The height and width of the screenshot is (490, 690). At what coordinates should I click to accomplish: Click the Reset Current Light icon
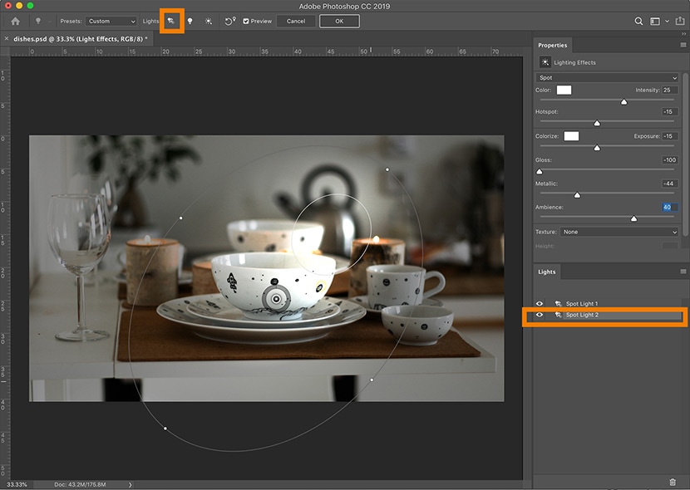point(230,21)
